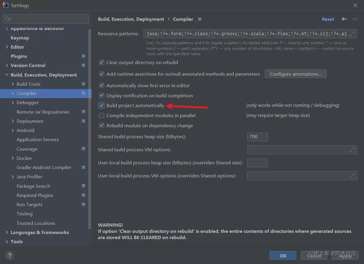Click project-level icon next to Remote Jar Repositories
This screenshot has height=264, width=364.
click(83, 112)
